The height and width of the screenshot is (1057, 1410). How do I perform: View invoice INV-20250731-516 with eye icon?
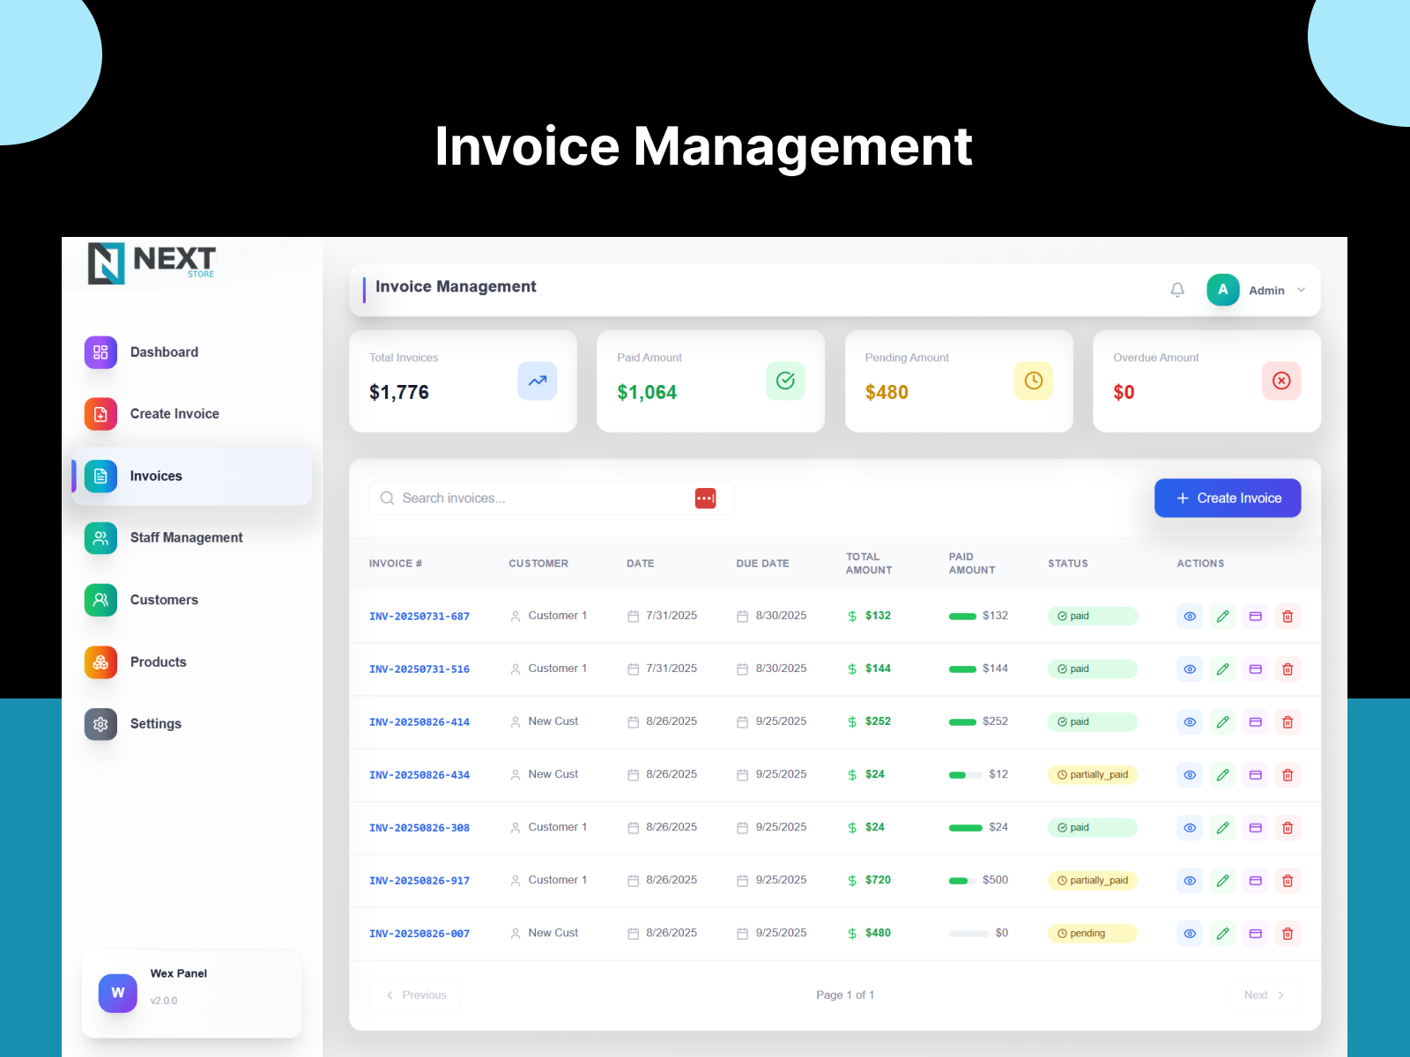tap(1190, 669)
